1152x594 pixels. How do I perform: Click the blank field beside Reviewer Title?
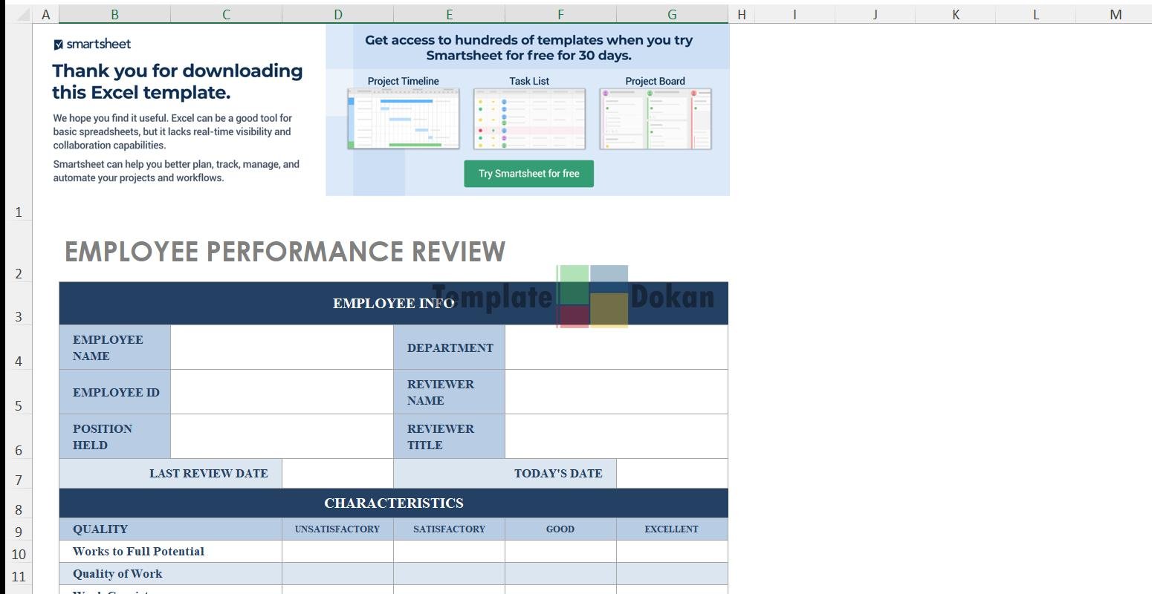tap(616, 437)
